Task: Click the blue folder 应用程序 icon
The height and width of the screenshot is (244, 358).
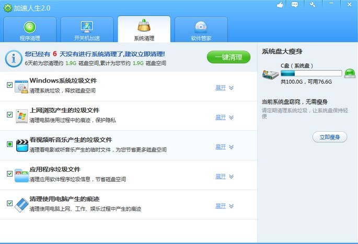Action: pos(22,176)
